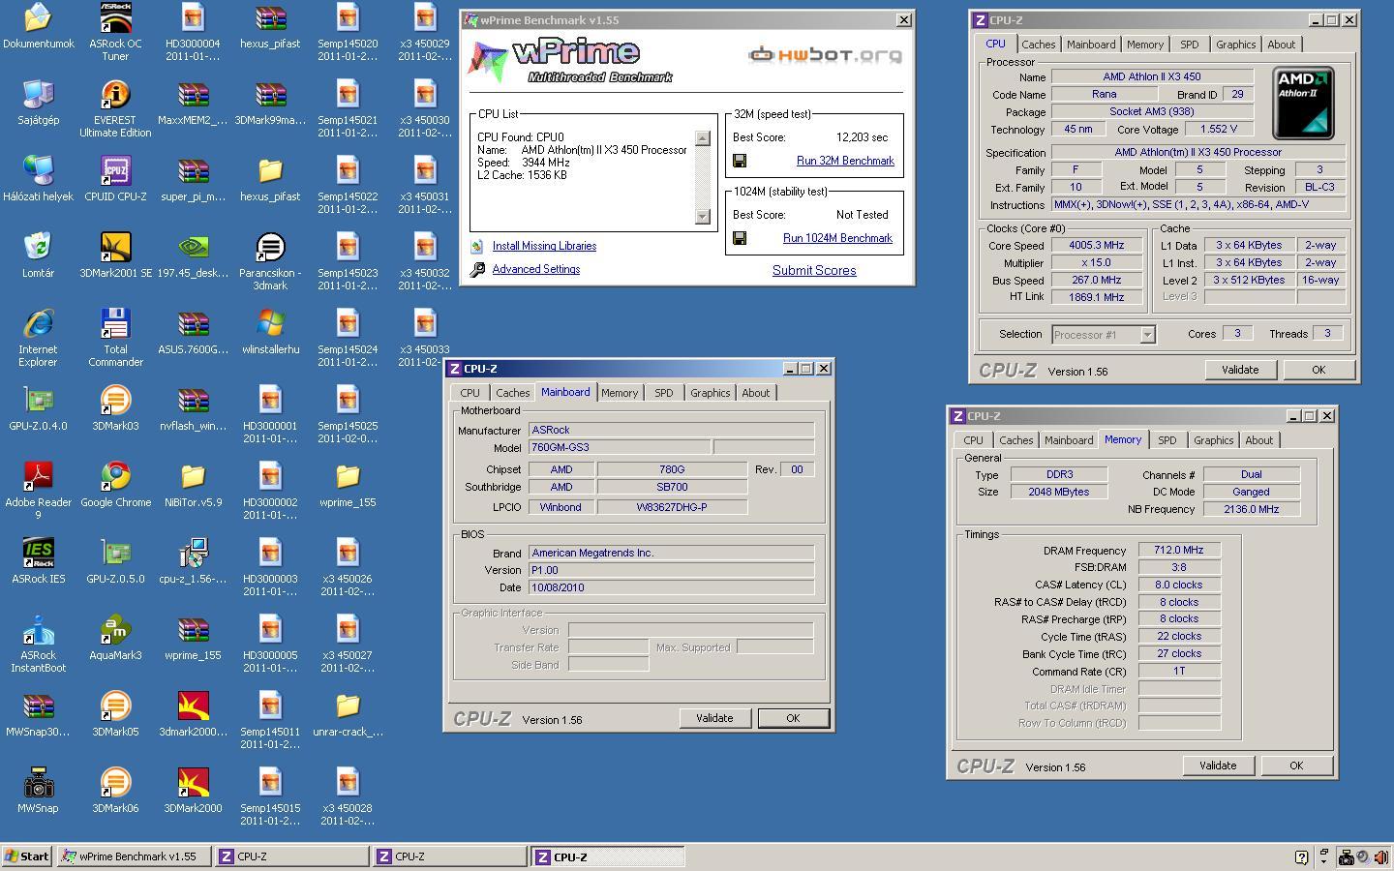Switch to wPrime Benchmark taskbar button
The height and width of the screenshot is (871, 1394).
(135, 856)
